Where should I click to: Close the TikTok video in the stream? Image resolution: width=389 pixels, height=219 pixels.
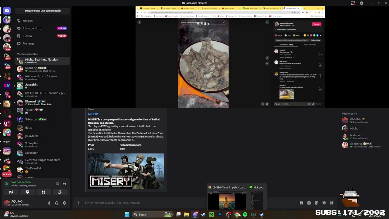[x=139, y=22]
